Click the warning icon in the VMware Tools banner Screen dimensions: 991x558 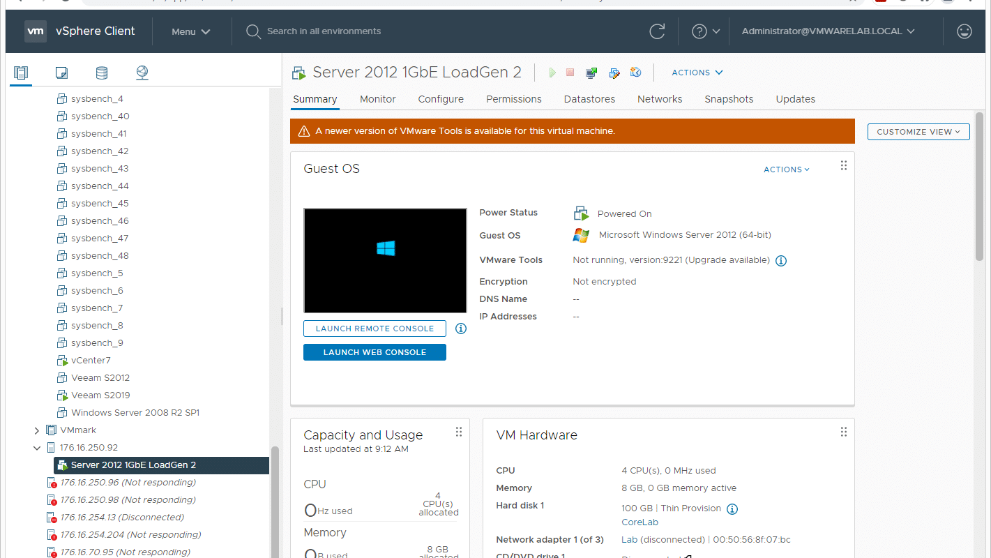pyautogui.click(x=303, y=131)
